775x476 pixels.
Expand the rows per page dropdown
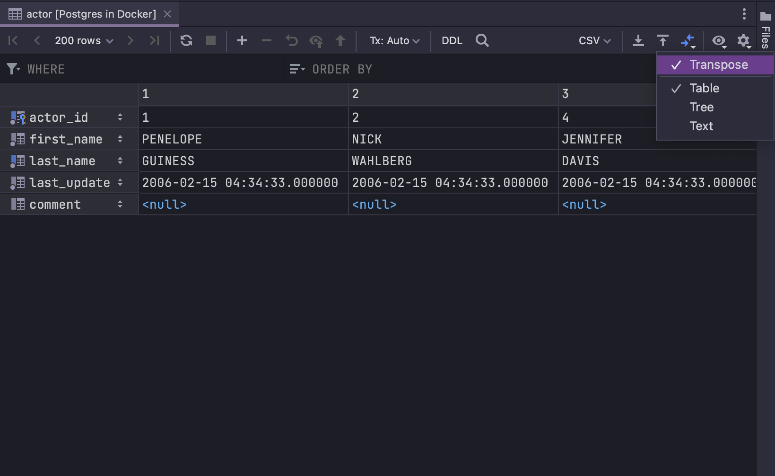pyautogui.click(x=83, y=40)
